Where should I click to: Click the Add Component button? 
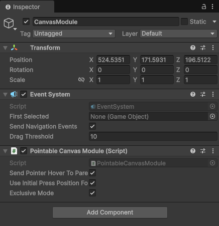(x=110, y=212)
